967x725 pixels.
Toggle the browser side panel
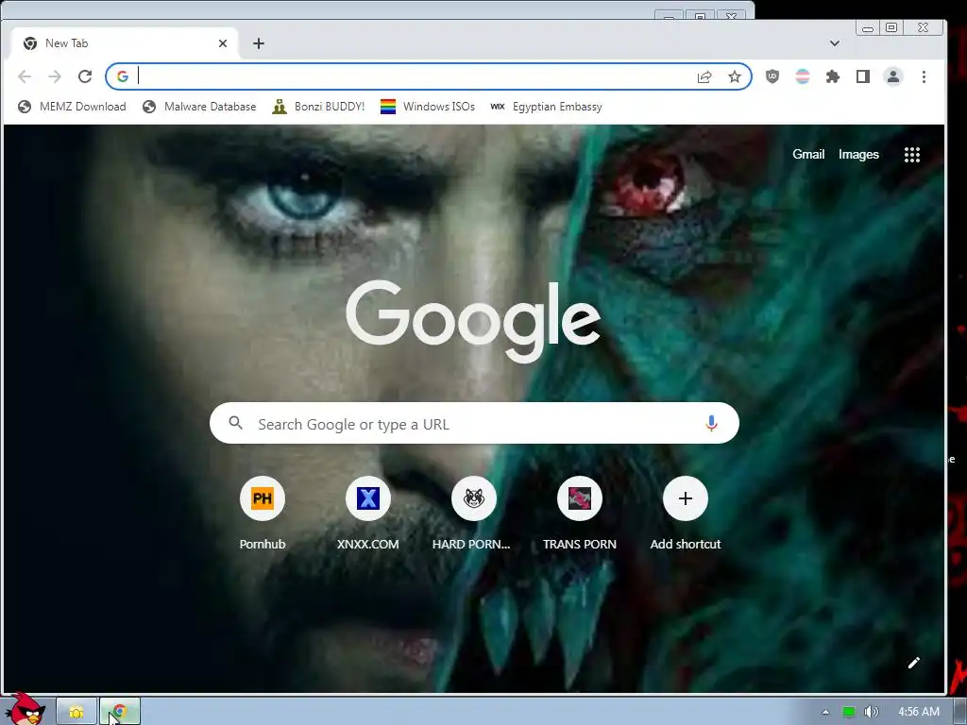863,76
